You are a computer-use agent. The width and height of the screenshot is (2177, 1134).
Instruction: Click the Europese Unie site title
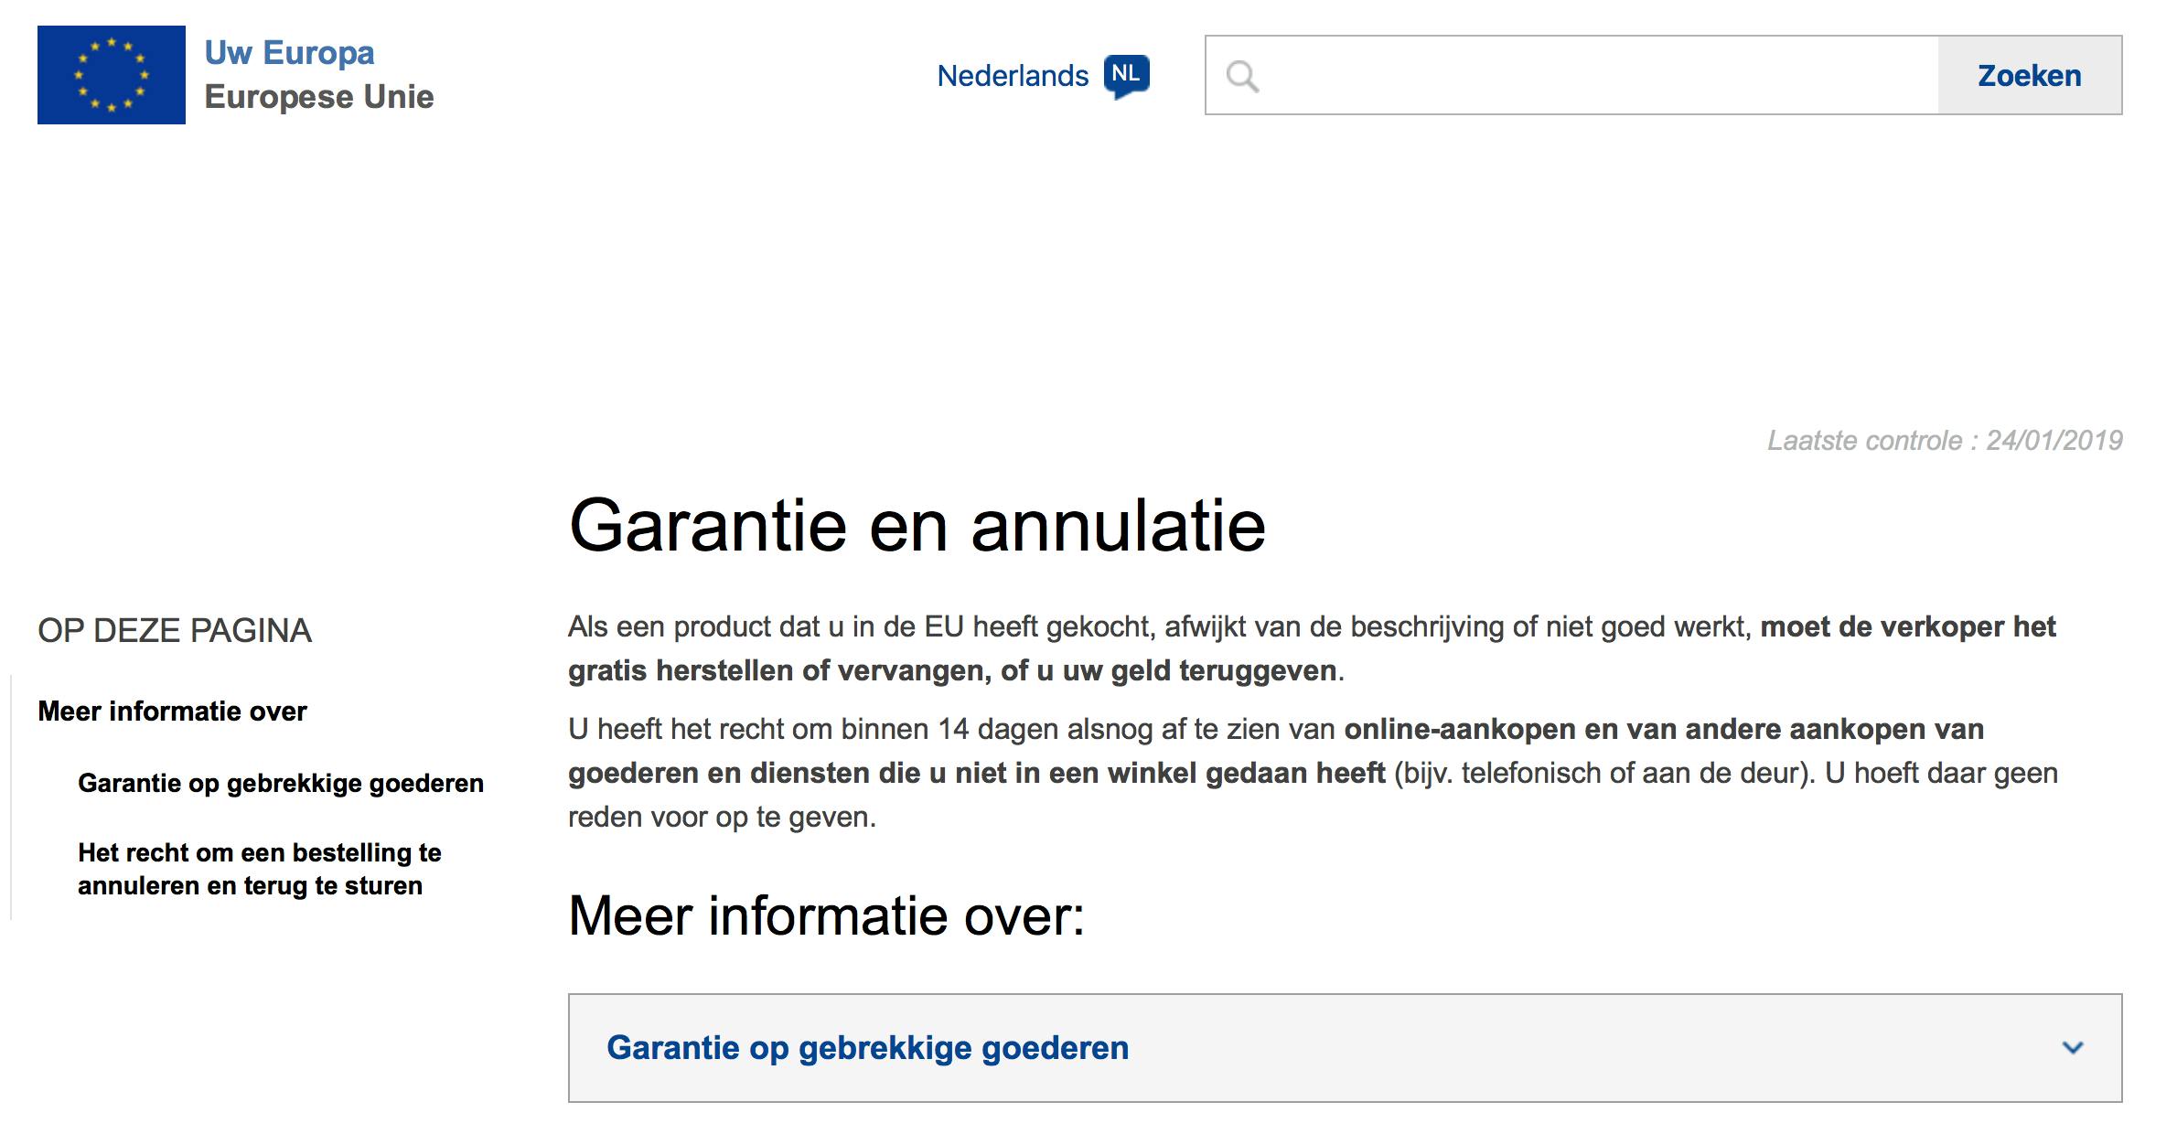[318, 97]
